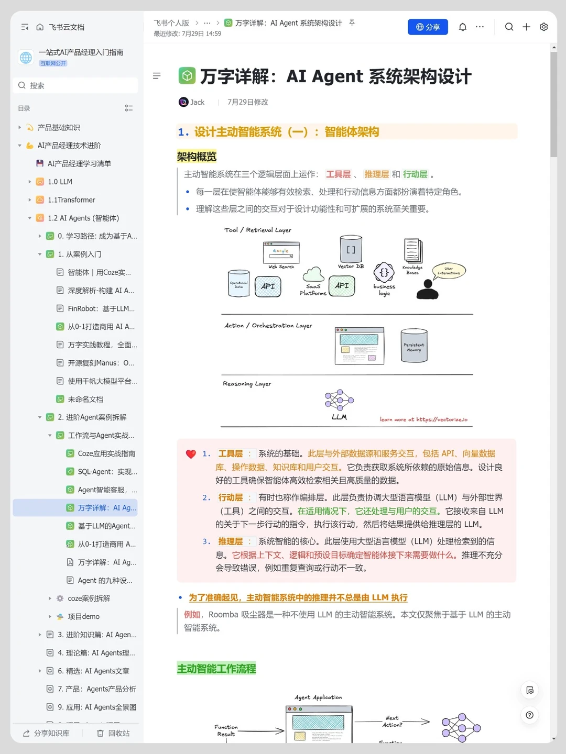Open the underlined link about LLM reasoning
This screenshot has height=754, width=566.
pos(298,597)
